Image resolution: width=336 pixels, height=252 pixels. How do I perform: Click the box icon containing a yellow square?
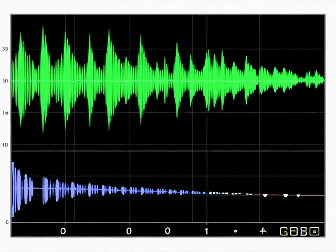[314, 232]
